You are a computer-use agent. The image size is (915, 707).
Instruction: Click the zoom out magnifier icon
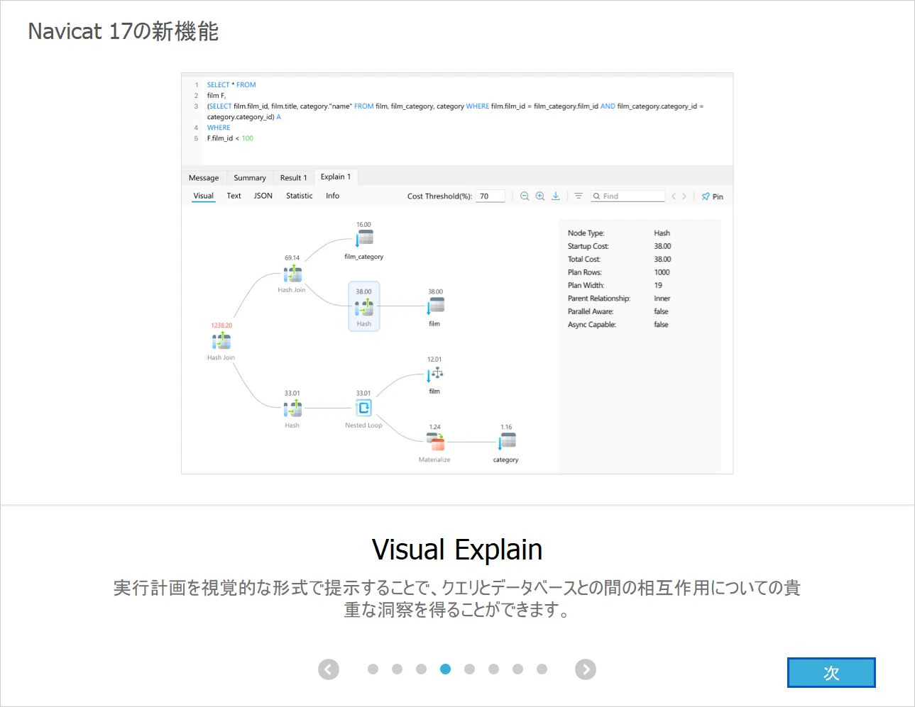525,196
